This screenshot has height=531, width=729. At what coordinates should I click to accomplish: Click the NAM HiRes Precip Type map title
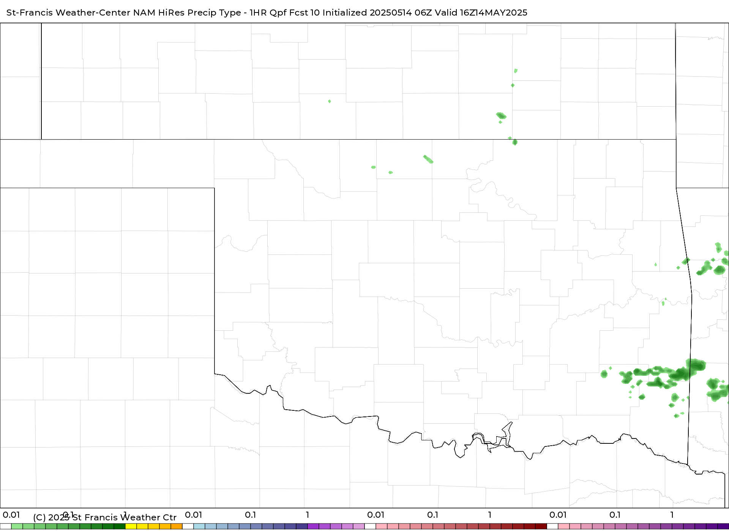tap(267, 13)
